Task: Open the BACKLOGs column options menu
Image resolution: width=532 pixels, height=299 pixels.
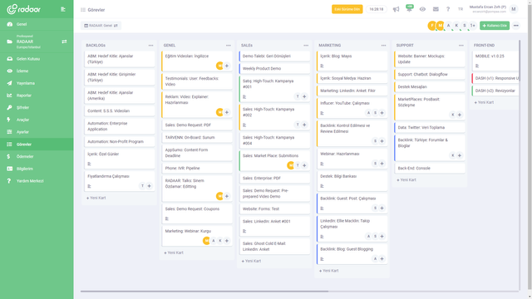Action: click(150, 45)
